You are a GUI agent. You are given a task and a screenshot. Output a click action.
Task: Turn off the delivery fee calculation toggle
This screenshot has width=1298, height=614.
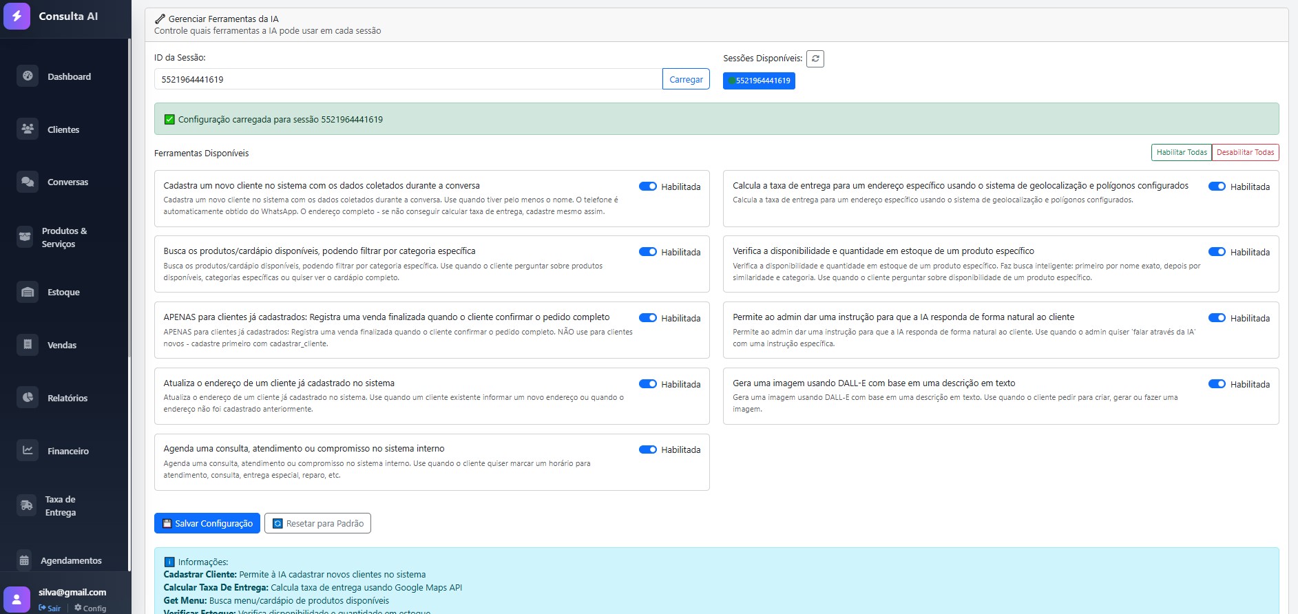(x=1217, y=187)
